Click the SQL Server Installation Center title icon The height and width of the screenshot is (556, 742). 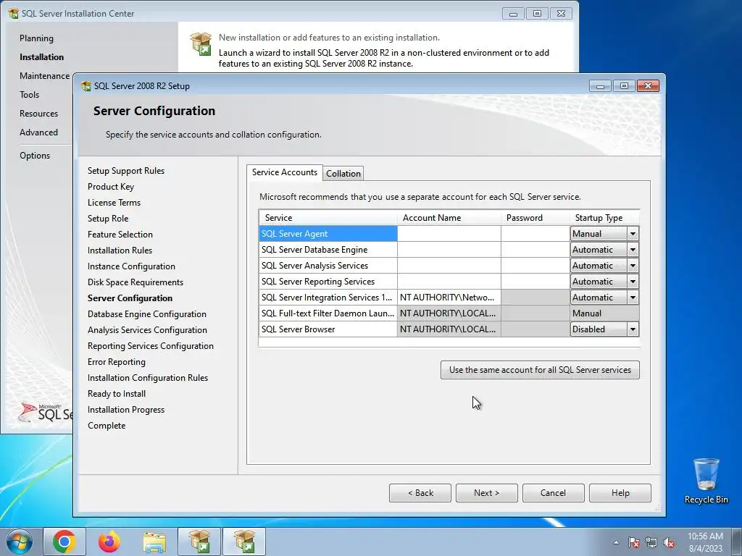[13, 13]
